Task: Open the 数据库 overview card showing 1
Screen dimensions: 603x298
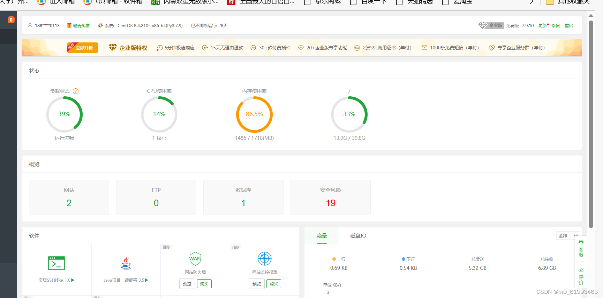Action: [243, 197]
